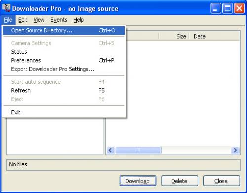This screenshot has width=247, height=193.
Task: Choose Exit from the File menu
Action: point(64,112)
